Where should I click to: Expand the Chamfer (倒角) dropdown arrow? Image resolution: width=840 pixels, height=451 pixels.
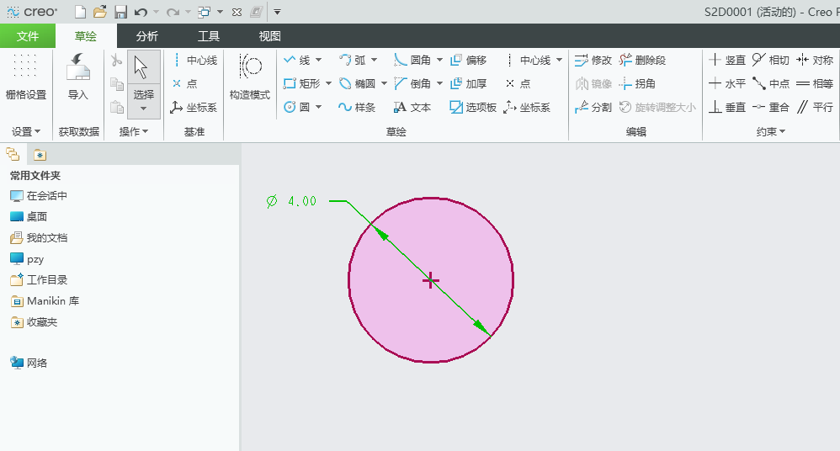[440, 83]
